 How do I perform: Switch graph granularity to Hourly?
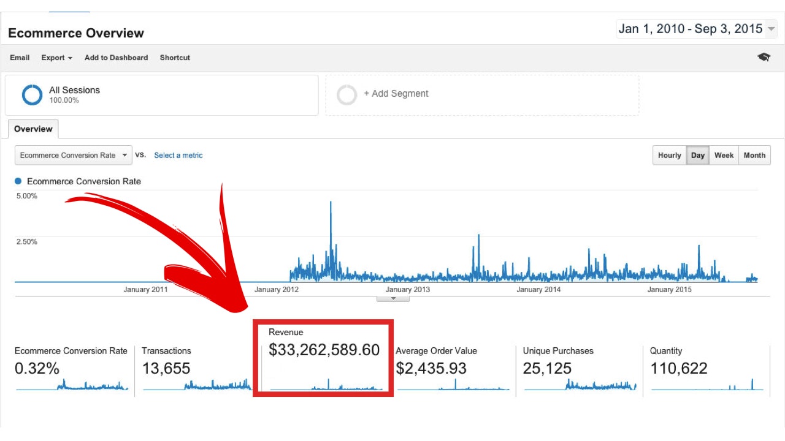click(669, 155)
